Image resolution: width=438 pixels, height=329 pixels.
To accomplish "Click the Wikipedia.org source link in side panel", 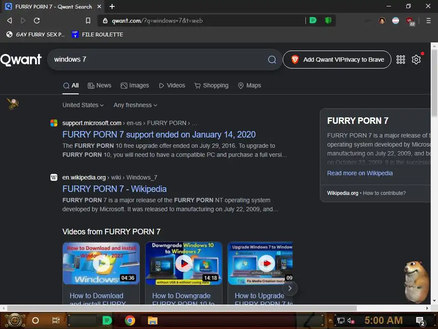I will point(343,193).
